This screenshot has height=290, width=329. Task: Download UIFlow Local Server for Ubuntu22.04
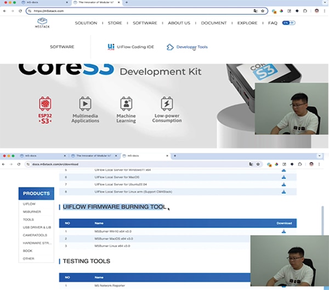coord(283,184)
